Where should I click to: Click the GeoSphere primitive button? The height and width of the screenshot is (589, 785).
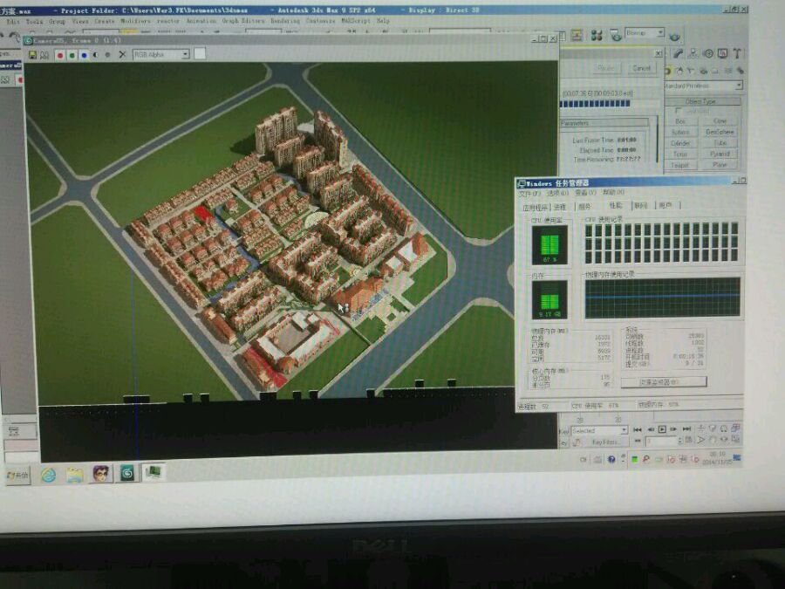pos(720,133)
